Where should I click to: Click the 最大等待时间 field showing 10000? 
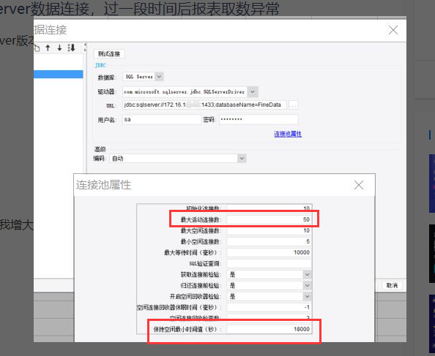269,252
